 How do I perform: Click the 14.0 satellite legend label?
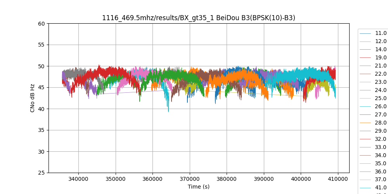tap(381, 49)
